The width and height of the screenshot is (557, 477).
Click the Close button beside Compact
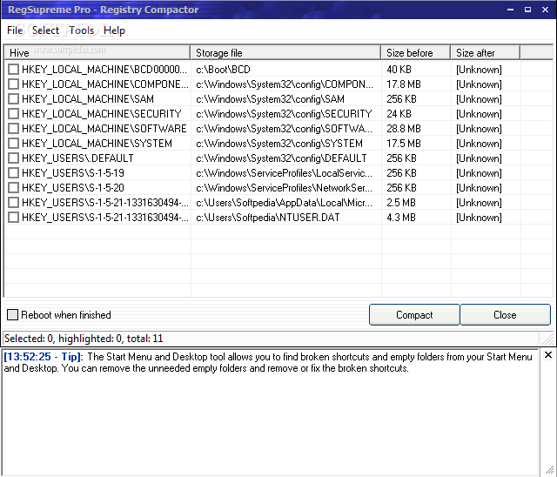(x=505, y=315)
